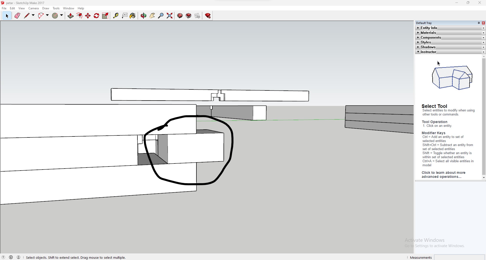486x260 pixels.
Task: Select the Eraser tool
Action: pyautogui.click(x=17, y=16)
